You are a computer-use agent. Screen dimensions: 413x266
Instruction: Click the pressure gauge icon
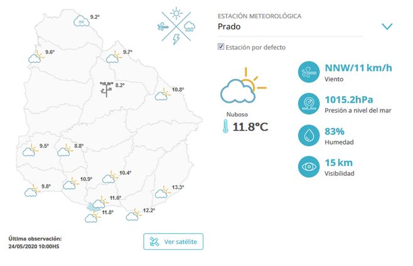pyautogui.click(x=308, y=103)
